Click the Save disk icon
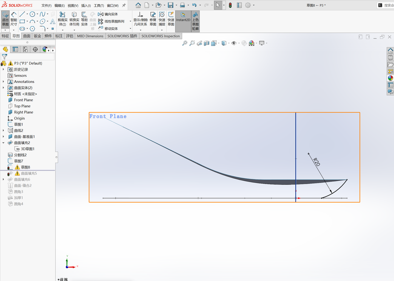Image resolution: width=394 pixels, height=281 pixels. tap(170, 5)
